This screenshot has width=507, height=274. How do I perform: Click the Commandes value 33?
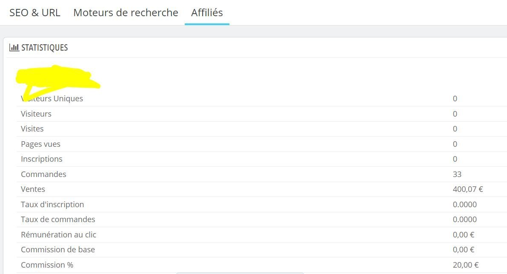(457, 174)
